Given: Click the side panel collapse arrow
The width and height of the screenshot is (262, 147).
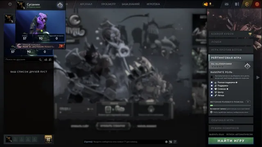Looking at the screenshot, I should point(258,77).
